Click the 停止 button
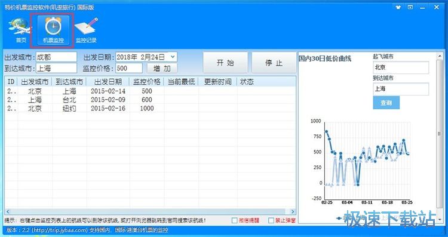The width and height of the screenshot is (448, 237). click(274, 63)
